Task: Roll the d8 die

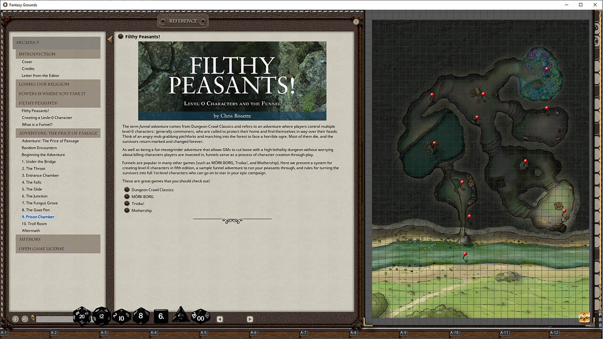Action: pos(141,317)
